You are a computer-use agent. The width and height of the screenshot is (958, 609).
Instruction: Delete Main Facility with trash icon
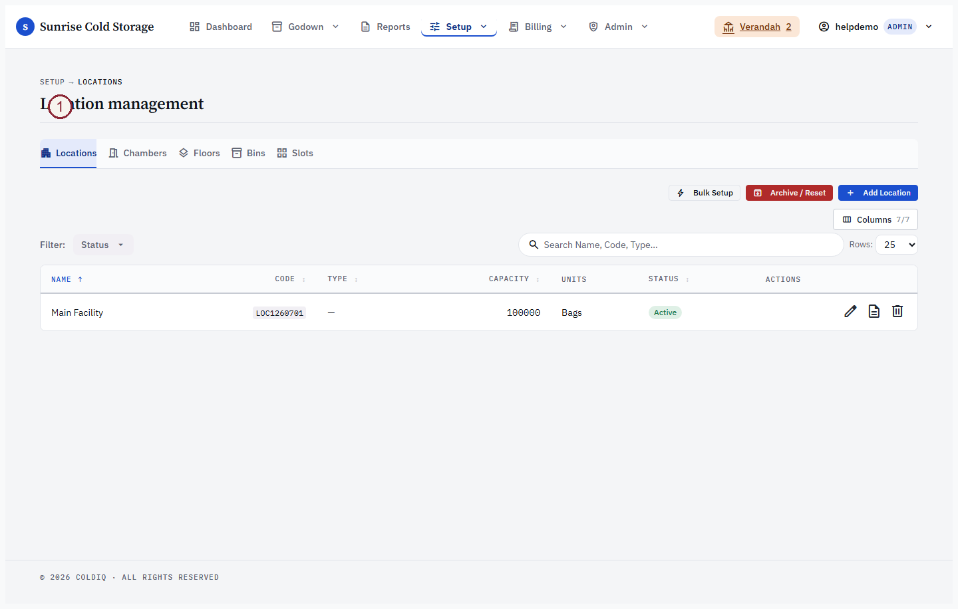[x=897, y=311]
